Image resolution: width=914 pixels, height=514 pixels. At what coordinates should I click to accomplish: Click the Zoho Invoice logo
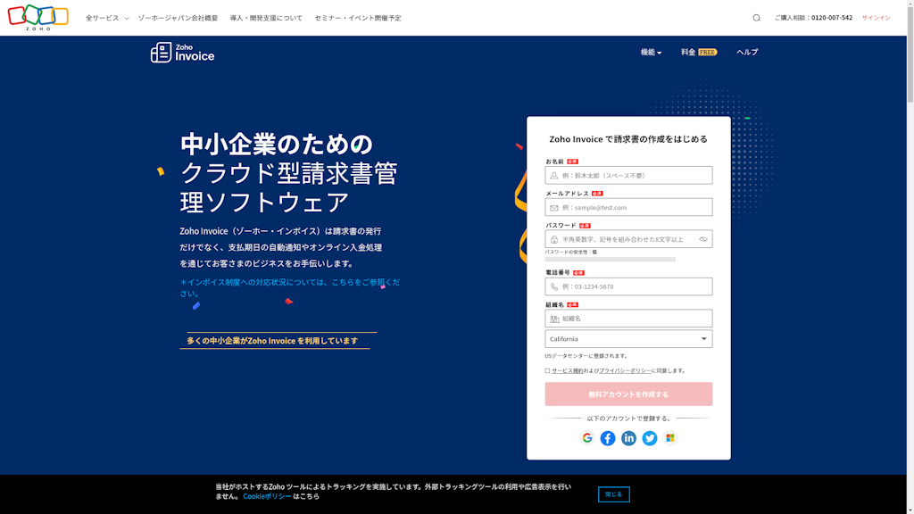tap(183, 54)
